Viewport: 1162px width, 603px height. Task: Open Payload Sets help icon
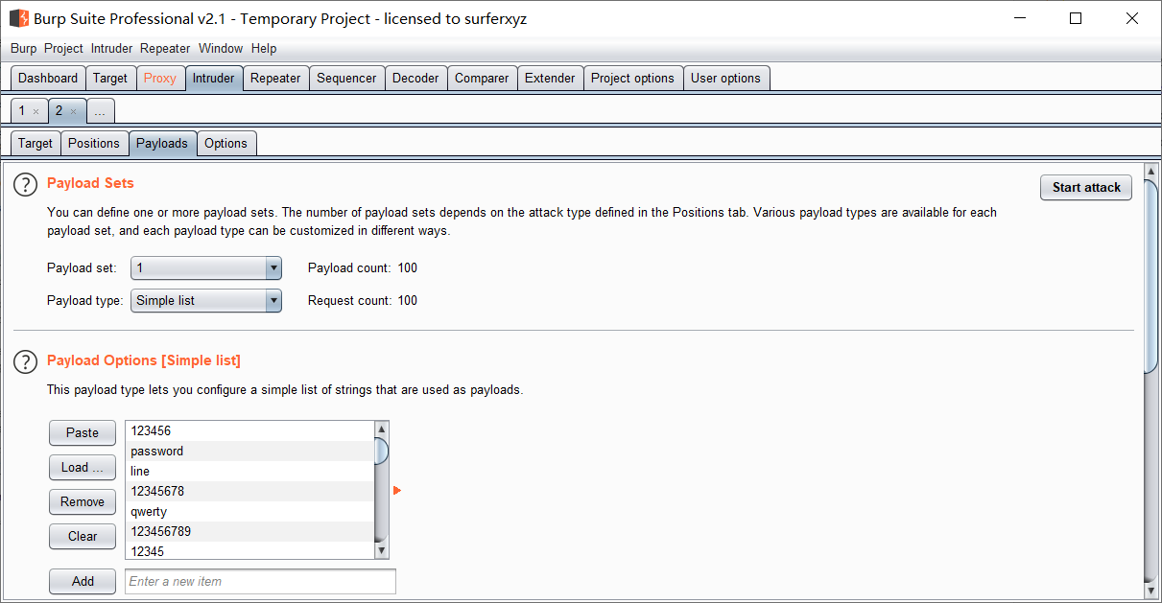[x=25, y=185]
